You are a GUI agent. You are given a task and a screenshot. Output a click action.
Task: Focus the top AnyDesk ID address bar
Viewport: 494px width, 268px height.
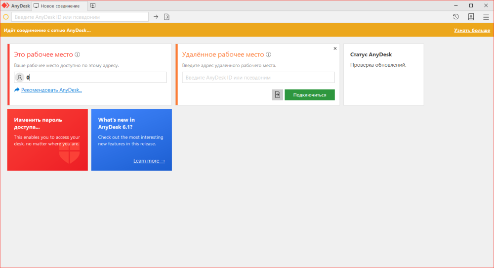[80, 17]
